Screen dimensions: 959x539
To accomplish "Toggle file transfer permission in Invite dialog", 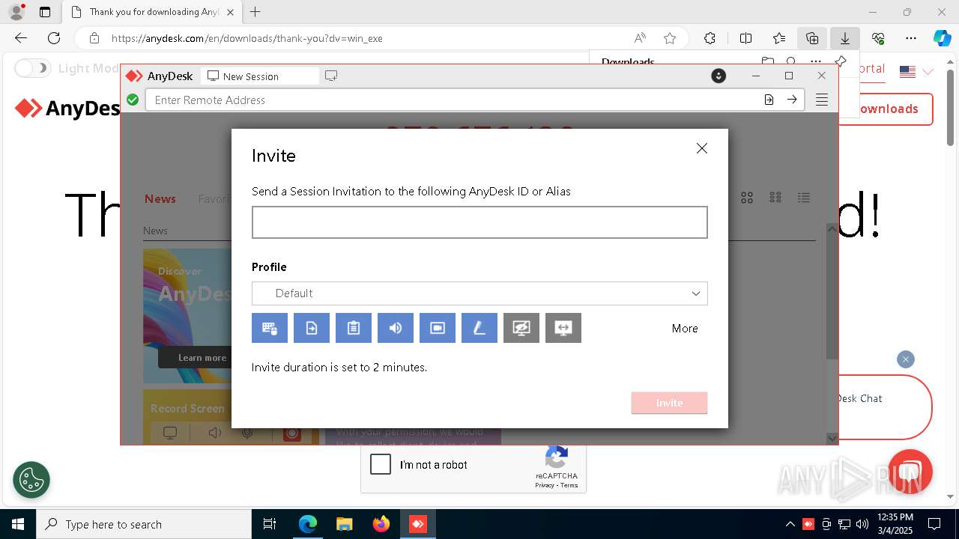I will 312,328.
